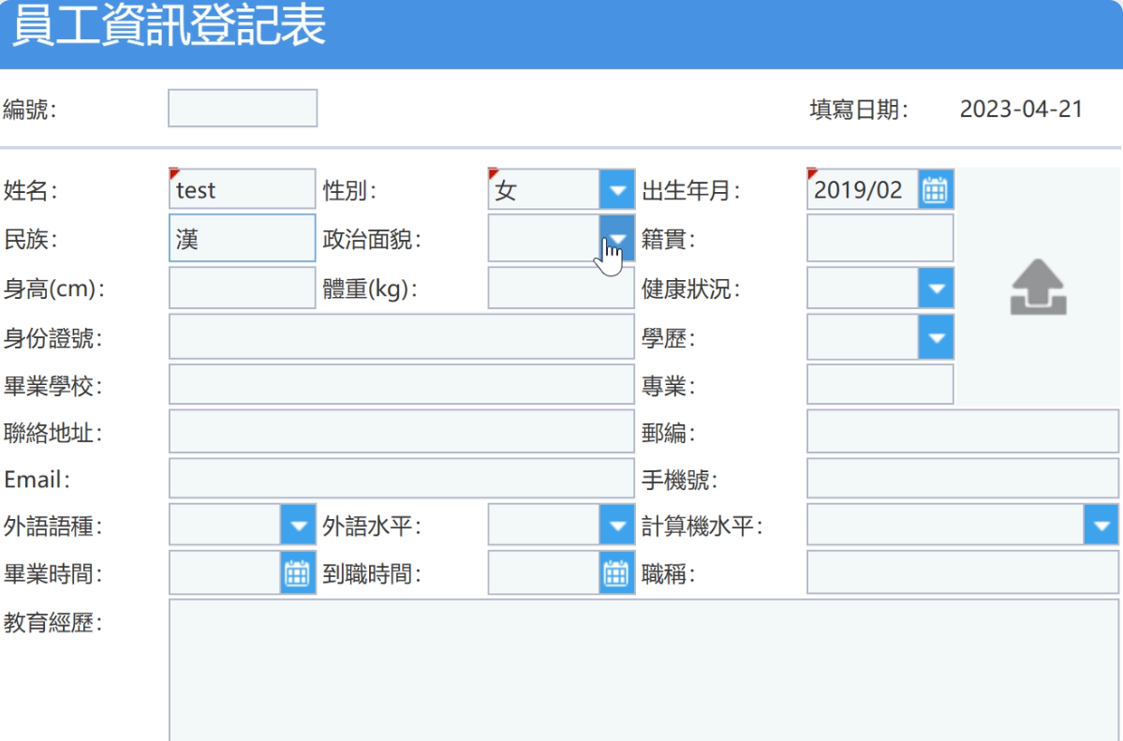Expand the 計算機水平 dropdown
1123x741 pixels.
[1101, 526]
